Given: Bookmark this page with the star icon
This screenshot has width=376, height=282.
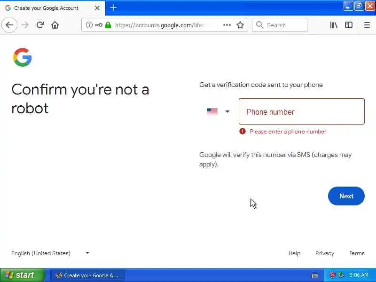Looking at the screenshot, I should (x=240, y=25).
